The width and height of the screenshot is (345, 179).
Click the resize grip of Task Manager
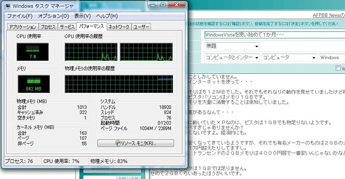pos(183,163)
